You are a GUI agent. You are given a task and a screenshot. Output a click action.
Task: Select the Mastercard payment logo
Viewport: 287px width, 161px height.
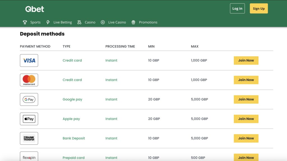(29, 80)
